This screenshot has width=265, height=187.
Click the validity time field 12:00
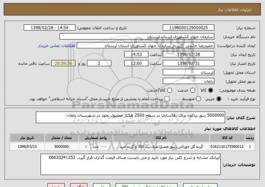[x=136, y=63]
